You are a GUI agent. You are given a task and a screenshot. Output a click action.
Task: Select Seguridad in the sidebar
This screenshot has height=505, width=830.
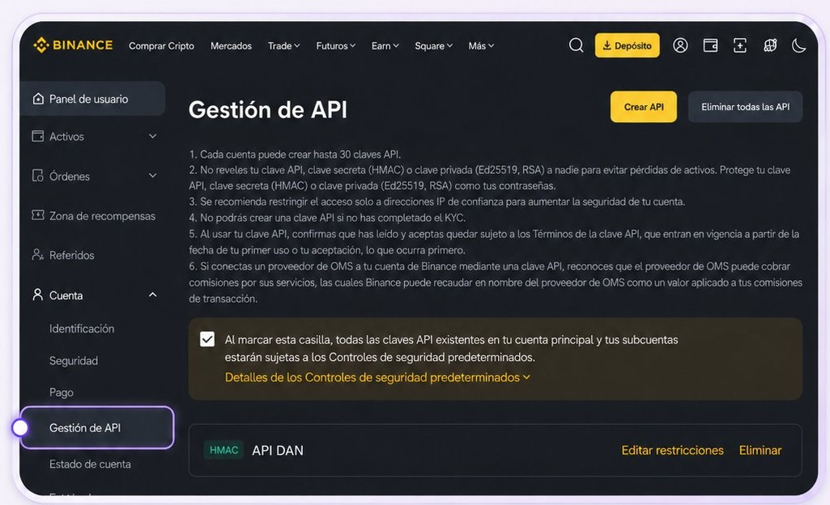tap(74, 361)
